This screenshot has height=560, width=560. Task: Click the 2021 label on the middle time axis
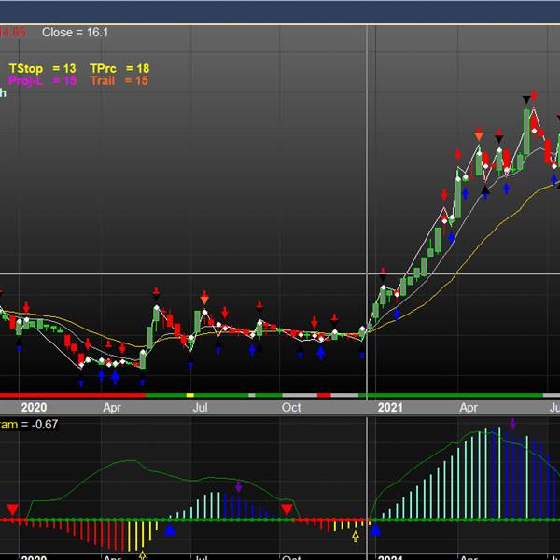click(x=390, y=408)
